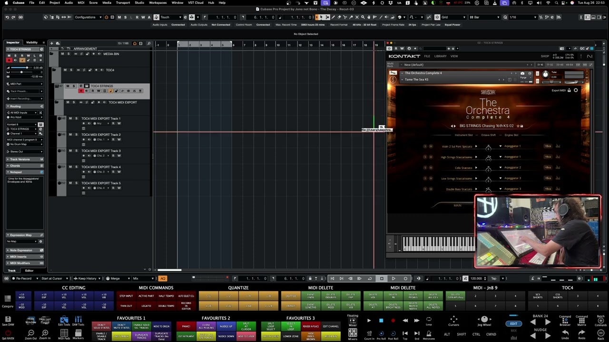Switch to the Visibility tab

coord(32,42)
